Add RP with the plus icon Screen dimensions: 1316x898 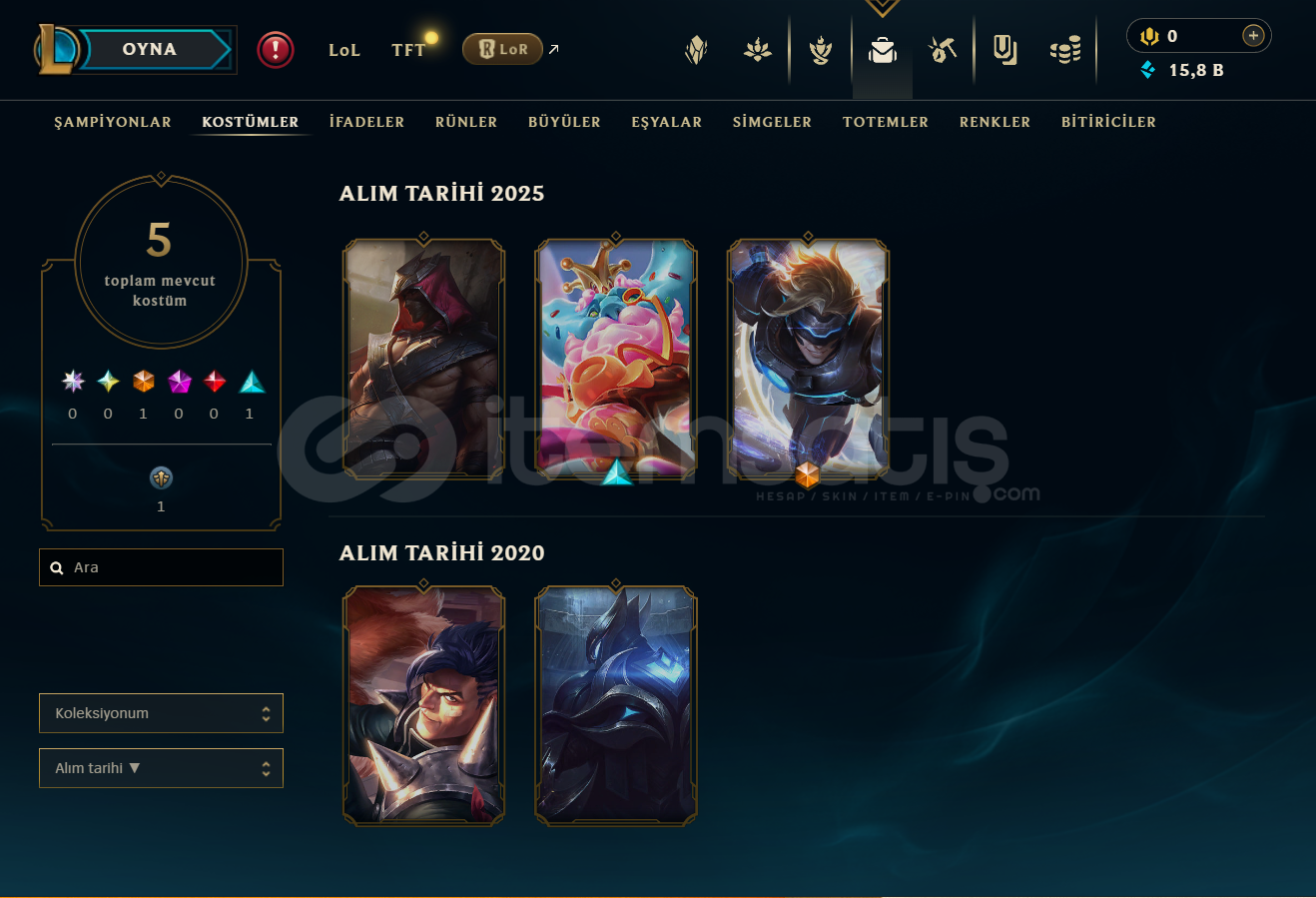point(1253,36)
